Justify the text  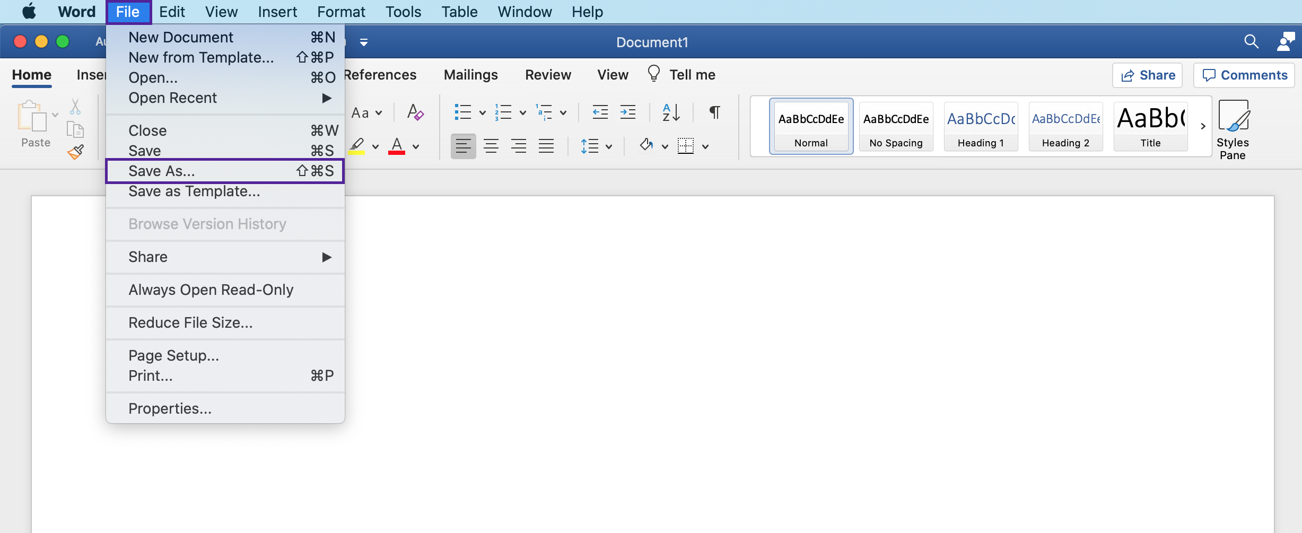pos(546,146)
